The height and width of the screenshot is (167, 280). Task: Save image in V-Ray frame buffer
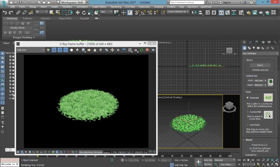point(83,50)
